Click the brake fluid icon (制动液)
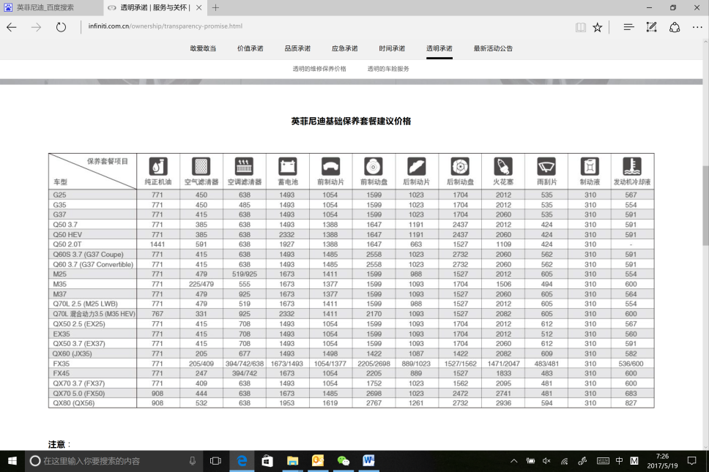This screenshot has height=472, width=709. click(x=590, y=166)
